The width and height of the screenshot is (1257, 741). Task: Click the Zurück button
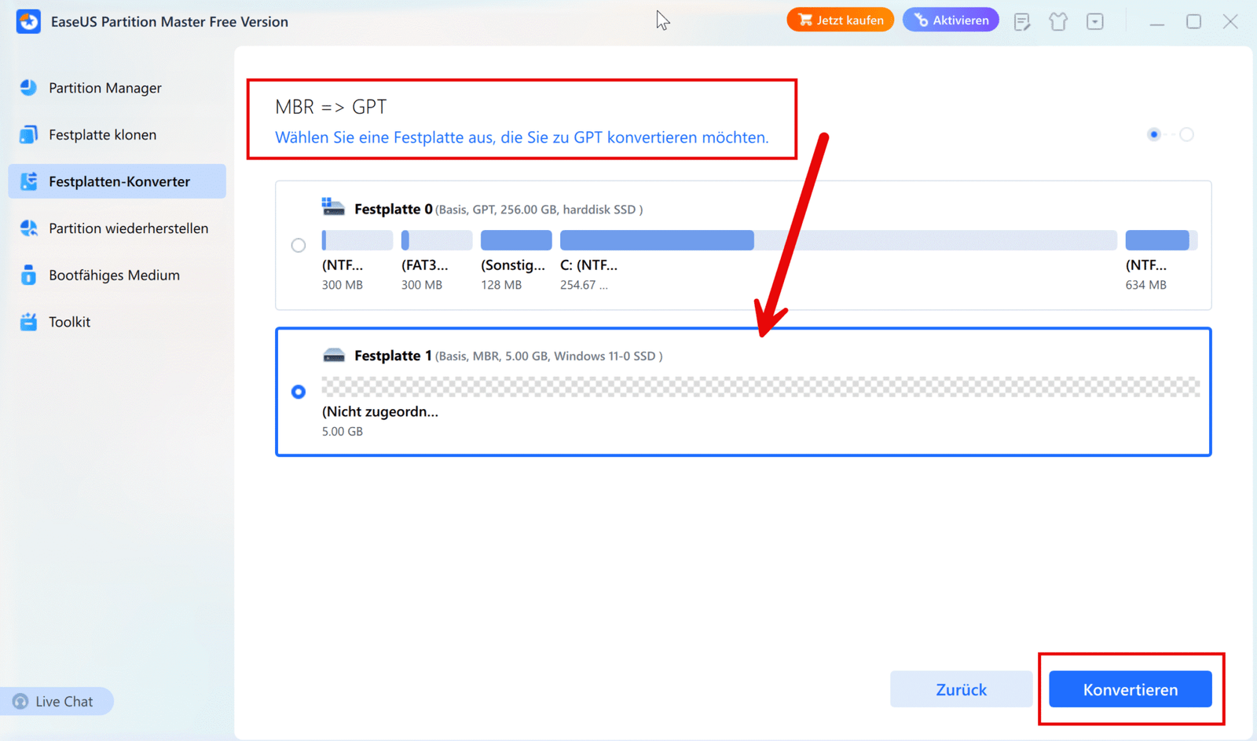(x=961, y=689)
